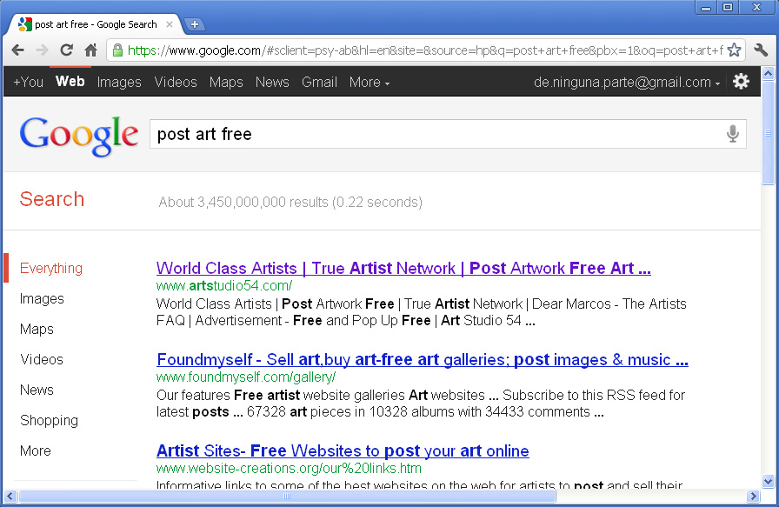The image size is (779, 507).
Task: Open Images in the black navigation bar
Action: pyautogui.click(x=119, y=82)
